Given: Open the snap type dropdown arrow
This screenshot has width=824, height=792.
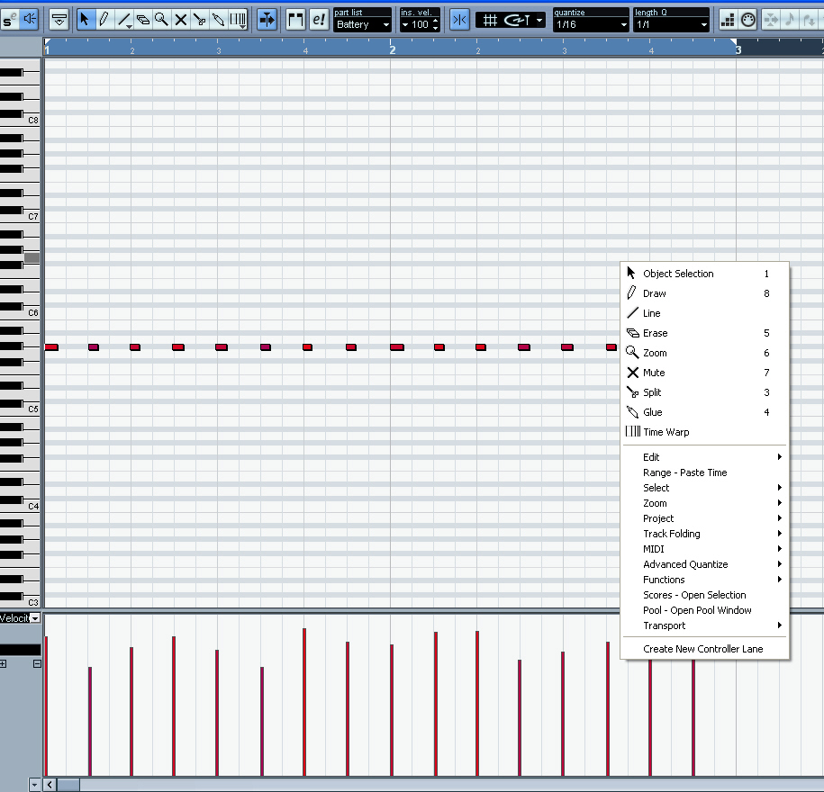Looking at the screenshot, I should 539,21.
